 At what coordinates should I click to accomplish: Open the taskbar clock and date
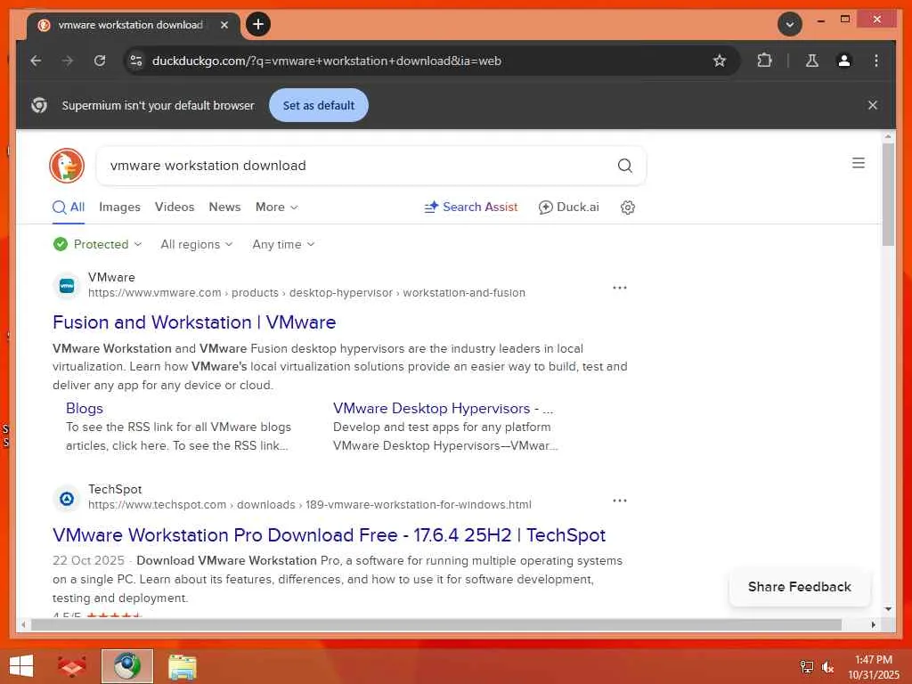point(873,666)
